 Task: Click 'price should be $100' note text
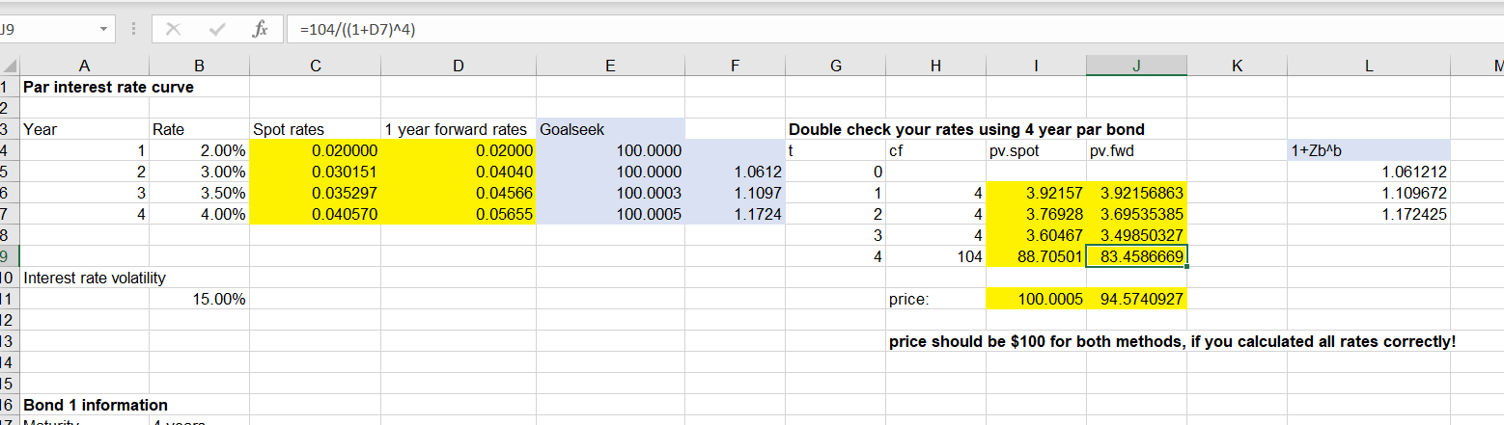pos(1172,341)
